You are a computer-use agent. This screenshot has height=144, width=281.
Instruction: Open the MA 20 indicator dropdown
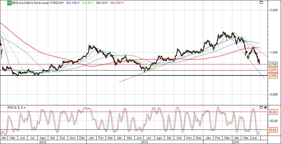[107, 3]
